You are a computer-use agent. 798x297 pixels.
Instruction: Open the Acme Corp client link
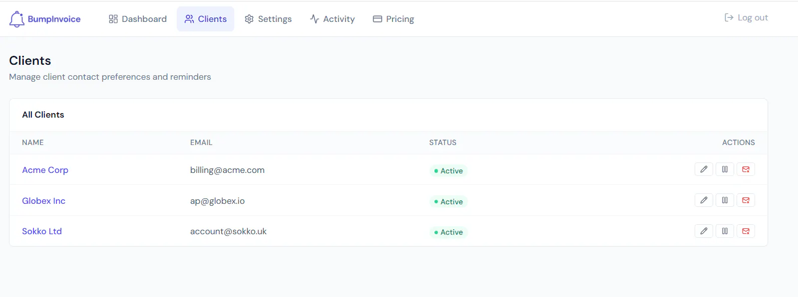pyautogui.click(x=45, y=170)
